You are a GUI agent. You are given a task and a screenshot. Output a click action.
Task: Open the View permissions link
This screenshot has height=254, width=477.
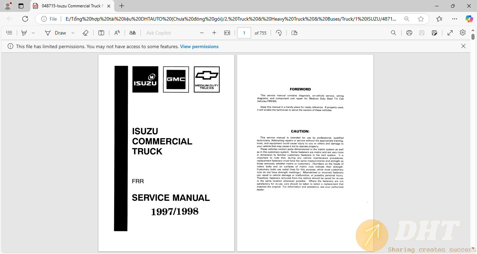click(x=199, y=46)
